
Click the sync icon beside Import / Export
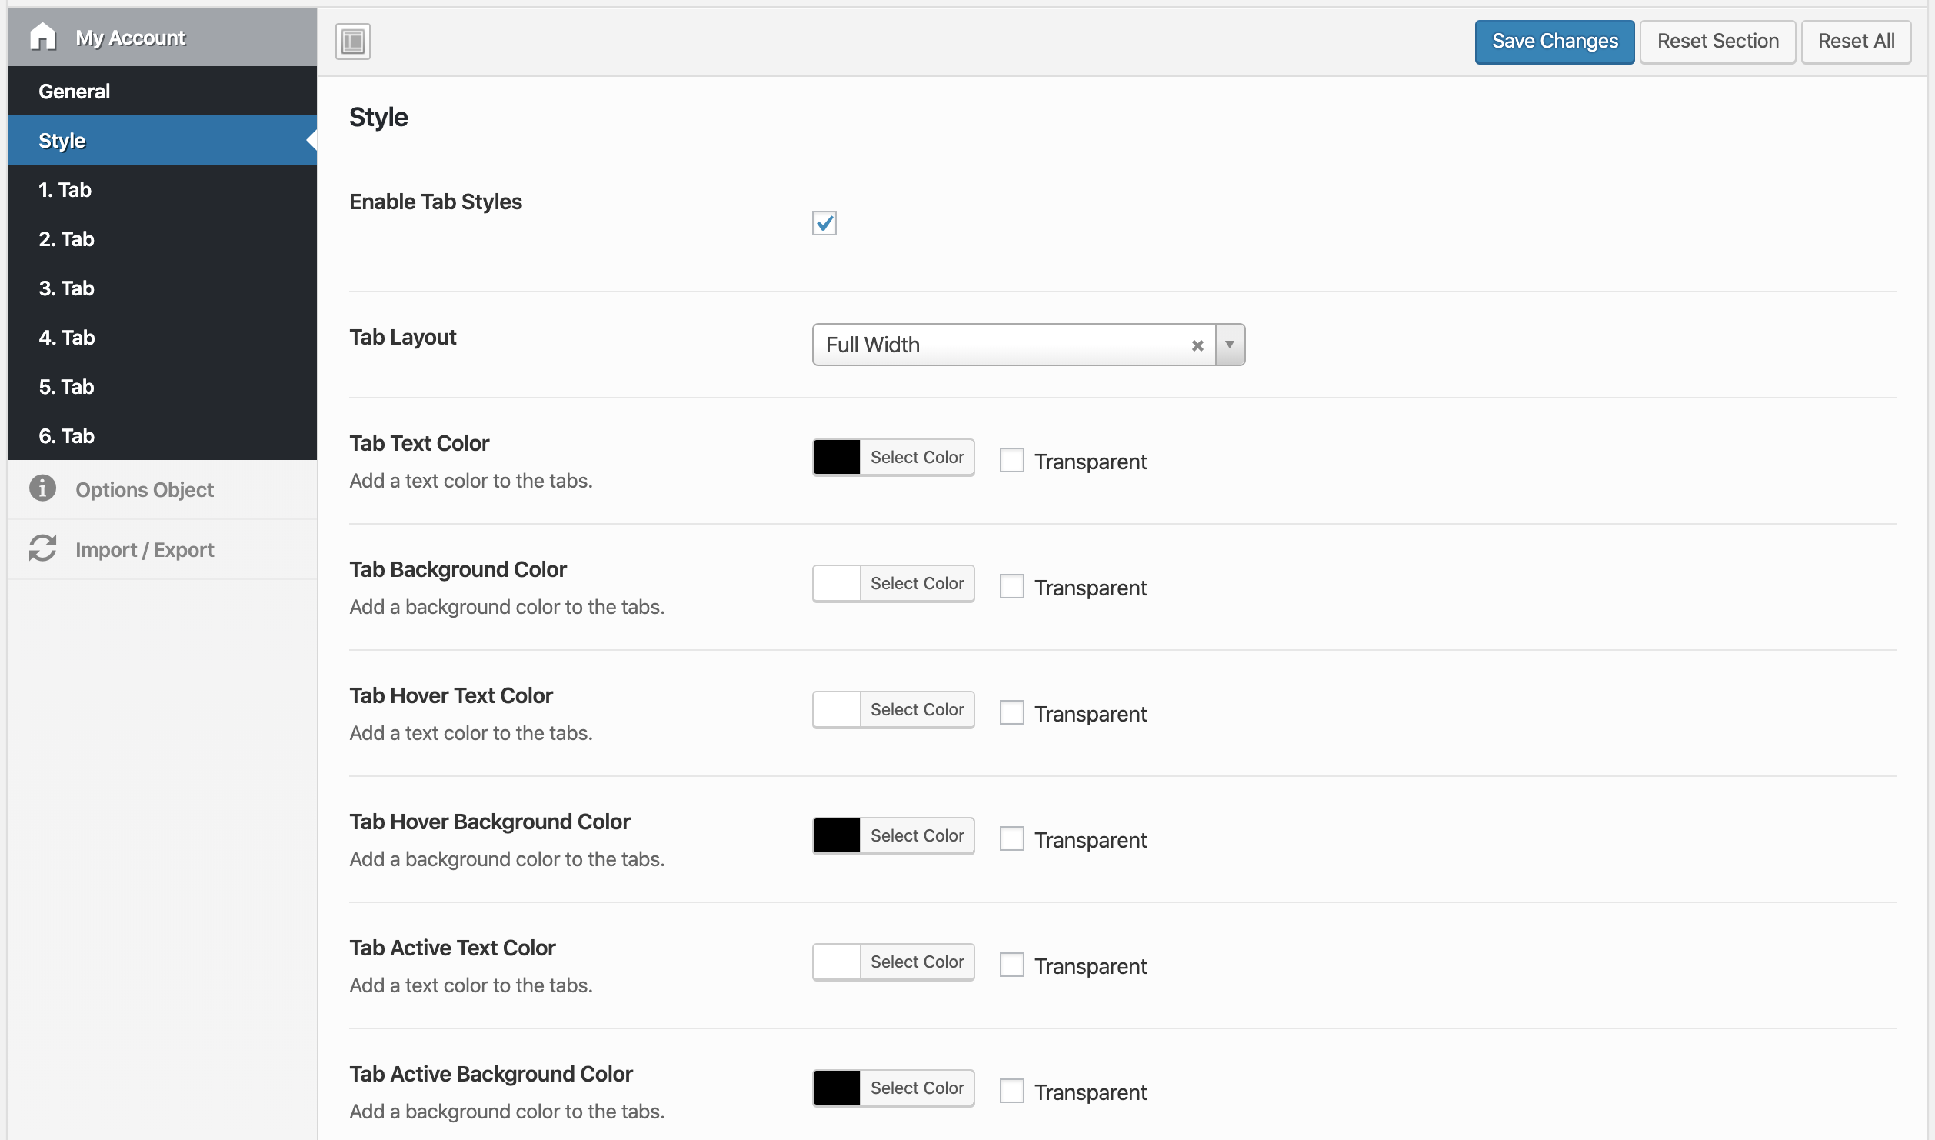click(42, 549)
